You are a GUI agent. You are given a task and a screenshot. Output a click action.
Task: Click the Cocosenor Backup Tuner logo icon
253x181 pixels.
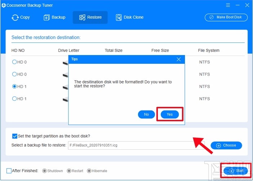[4, 5]
